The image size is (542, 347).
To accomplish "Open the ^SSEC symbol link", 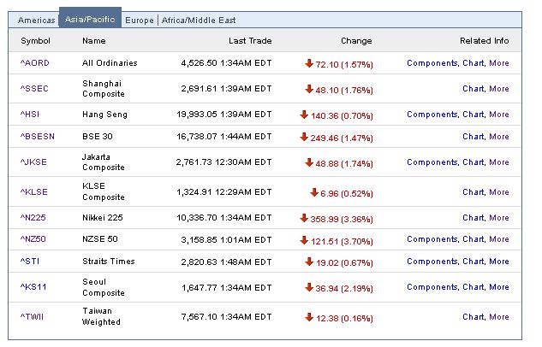I will click(x=34, y=89).
